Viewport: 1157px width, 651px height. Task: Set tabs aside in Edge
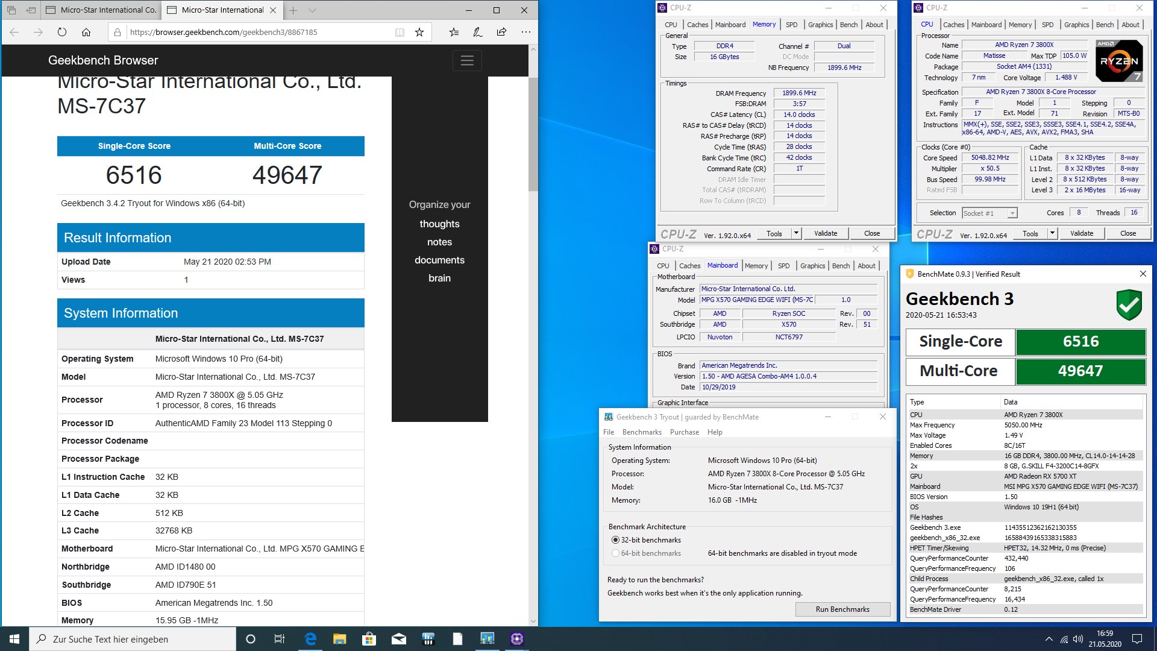31,10
